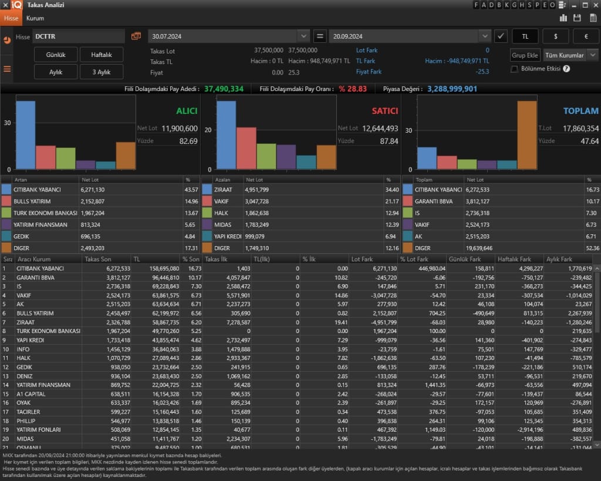Click the H shortcut icon in title bar
The width and height of the screenshot is (601, 481).
[x=522, y=5]
